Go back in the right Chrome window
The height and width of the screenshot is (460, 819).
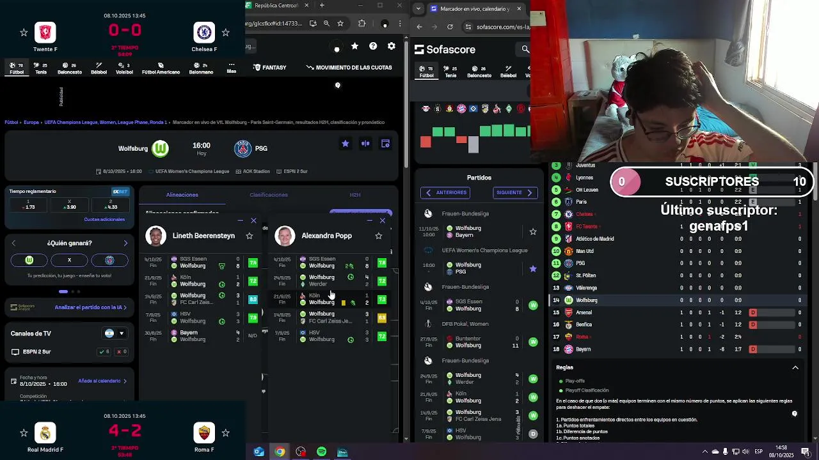(x=419, y=27)
